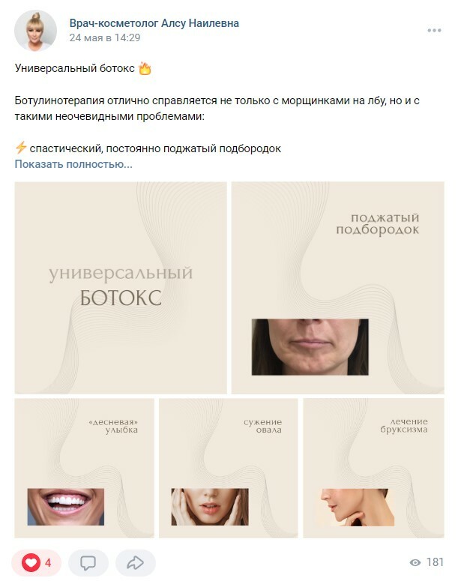Open author page Врач-косметолог Алсу Наилевна
Screen dimensions: 461x581
[x=154, y=23]
